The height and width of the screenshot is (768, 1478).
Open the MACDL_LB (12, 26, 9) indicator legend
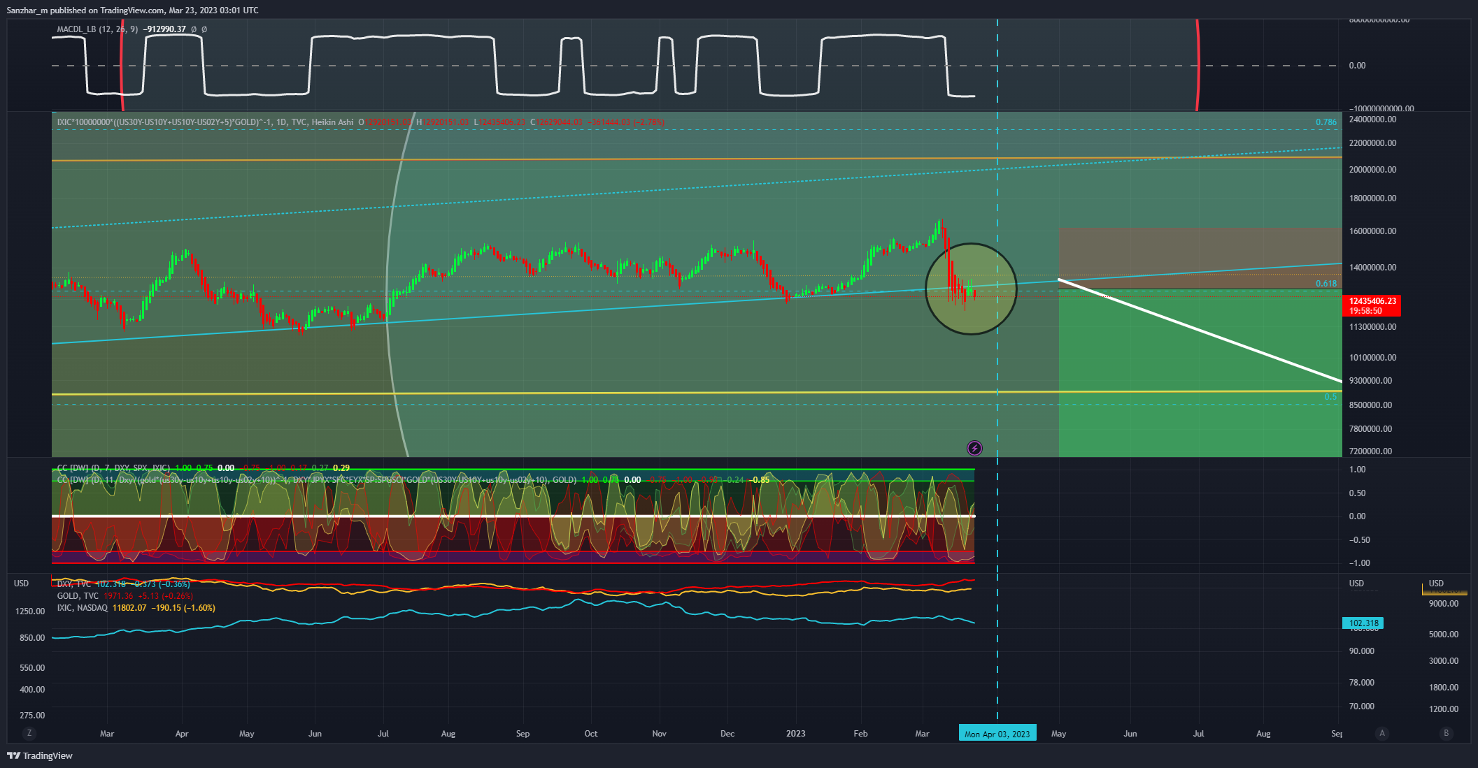(x=97, y=29)
